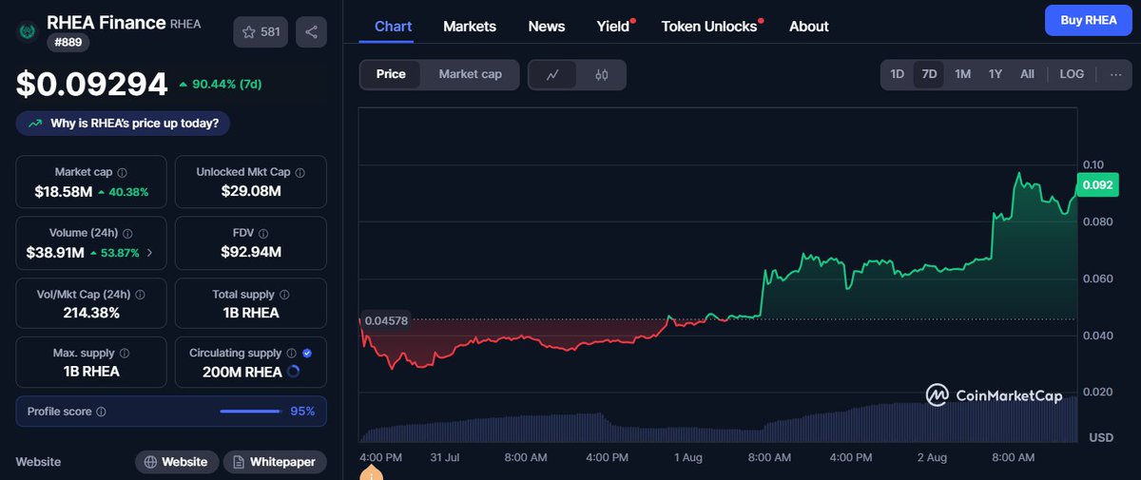Viewport: 1141px width, 480px height.
Task: Click the 214.38% Vol/Mkt Cap value
Action: (x=91, y=313)
